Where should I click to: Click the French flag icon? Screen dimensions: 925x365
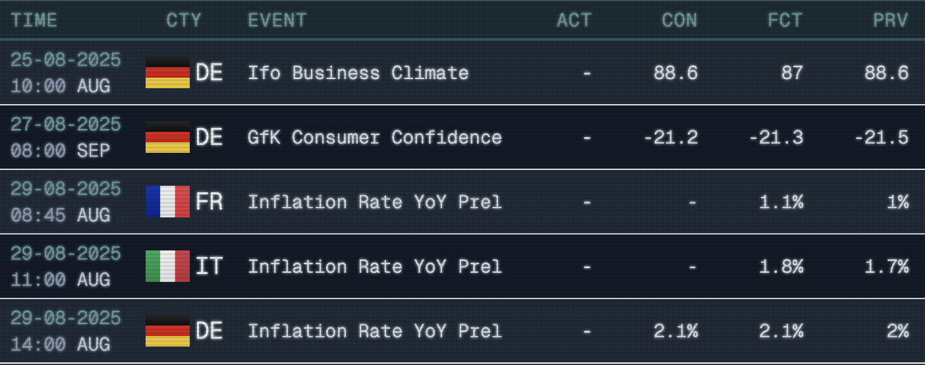167,202
